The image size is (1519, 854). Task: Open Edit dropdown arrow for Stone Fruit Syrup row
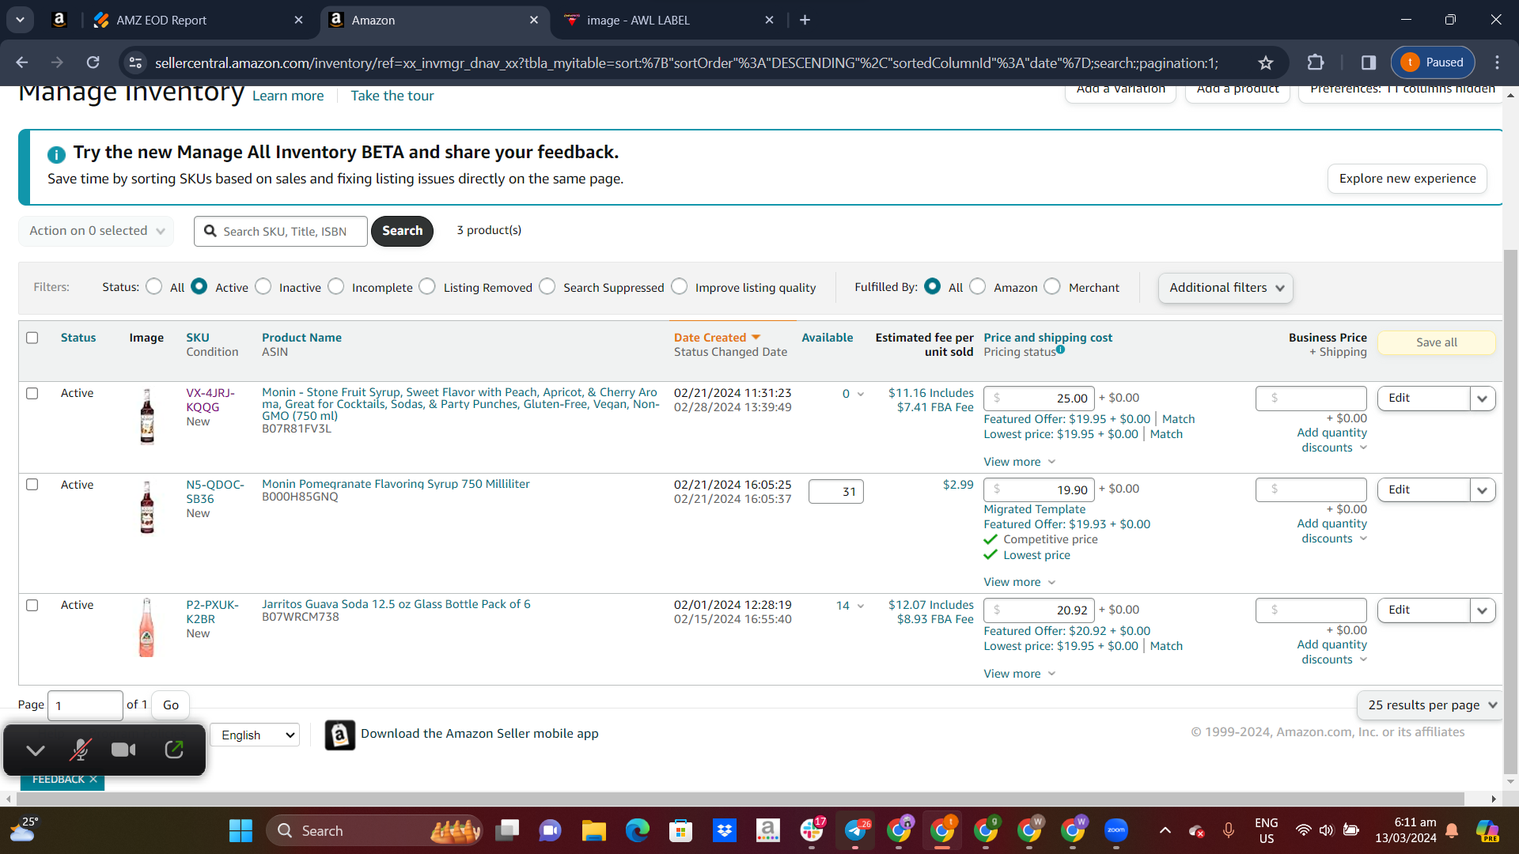click(x=1483, y=399)
